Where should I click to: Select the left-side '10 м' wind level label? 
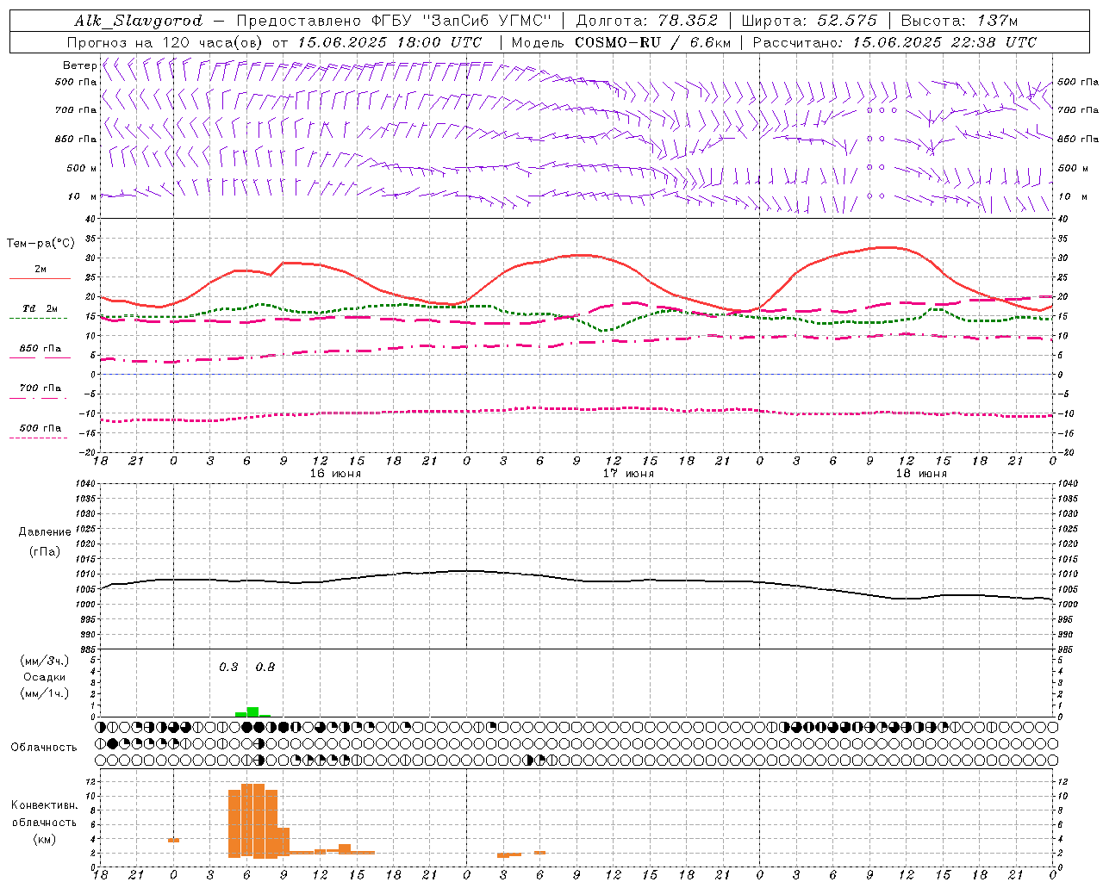[x=83, y=197]
